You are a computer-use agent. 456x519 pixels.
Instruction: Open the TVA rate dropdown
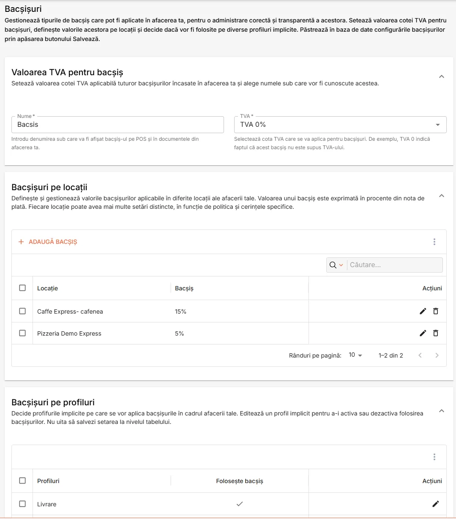(340, 125)
